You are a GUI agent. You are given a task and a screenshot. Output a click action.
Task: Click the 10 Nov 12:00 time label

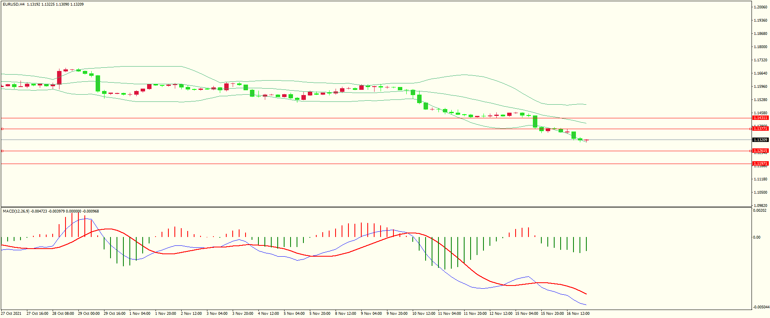point(424,314)
